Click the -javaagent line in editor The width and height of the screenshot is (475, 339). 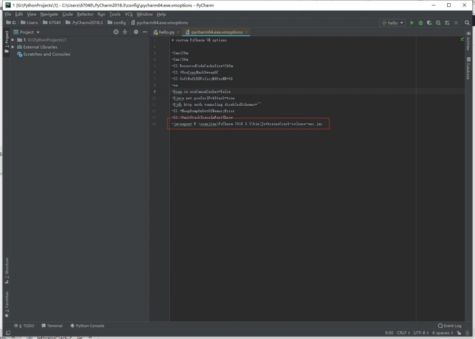pos(247,124)
